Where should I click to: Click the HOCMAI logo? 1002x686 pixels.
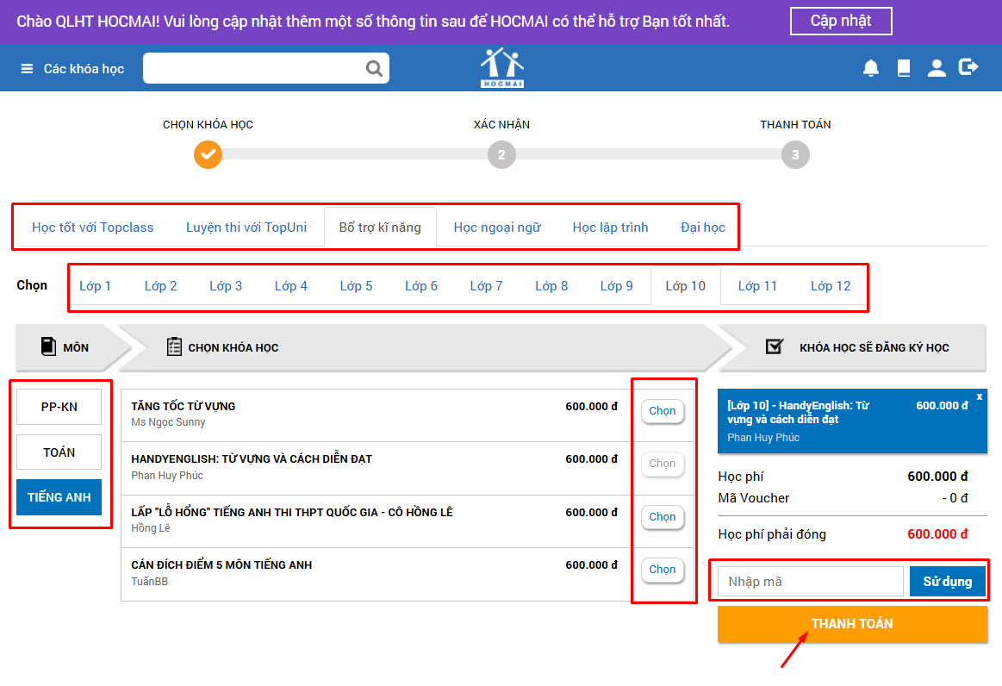[502, 68]
